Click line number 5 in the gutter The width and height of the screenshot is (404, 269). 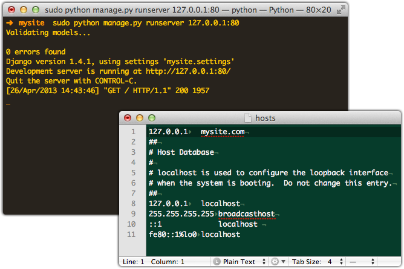click(x=133, y=173)
